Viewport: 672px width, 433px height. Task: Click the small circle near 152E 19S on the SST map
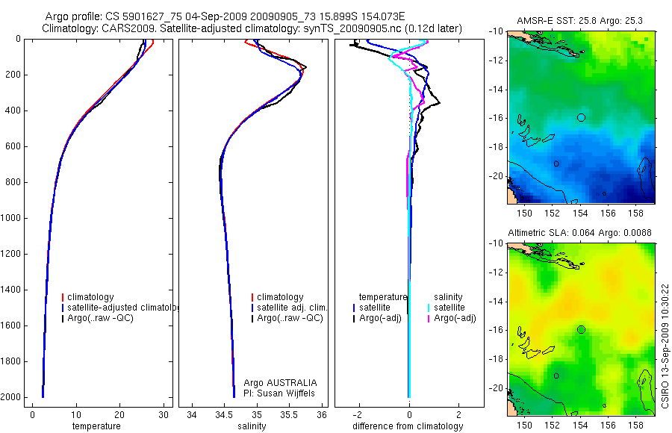(x=556, y=163)
